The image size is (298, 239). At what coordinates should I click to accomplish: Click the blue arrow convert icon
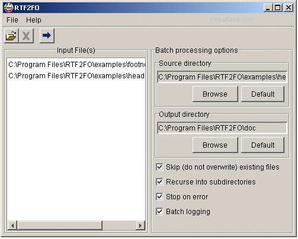(x=47, y=36)
